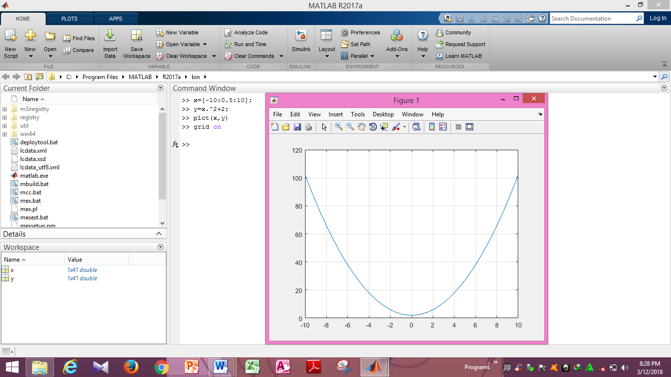Insert a legend into the plot
Image resolution: width=671 pixels, height=377 pixels.
(x=443, y=127)
